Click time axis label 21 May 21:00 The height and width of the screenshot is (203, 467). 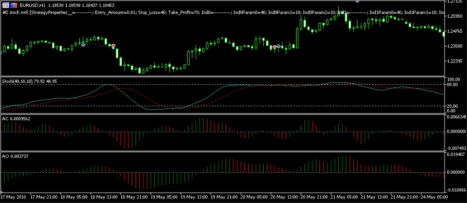tap(404, 197)
